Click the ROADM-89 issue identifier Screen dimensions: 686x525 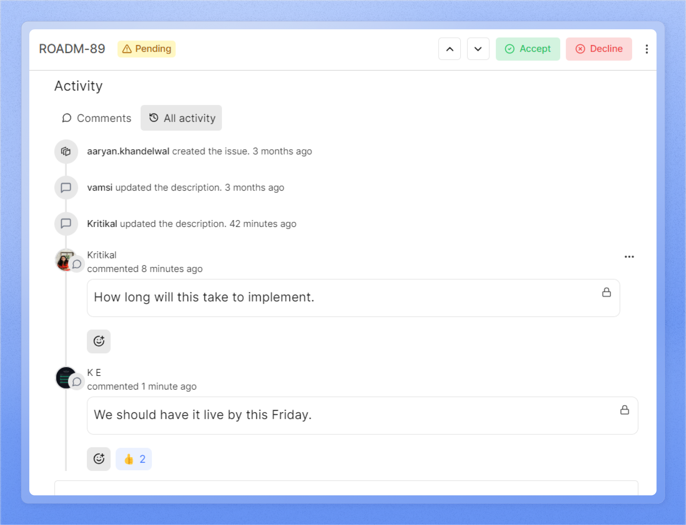(72, 49)
